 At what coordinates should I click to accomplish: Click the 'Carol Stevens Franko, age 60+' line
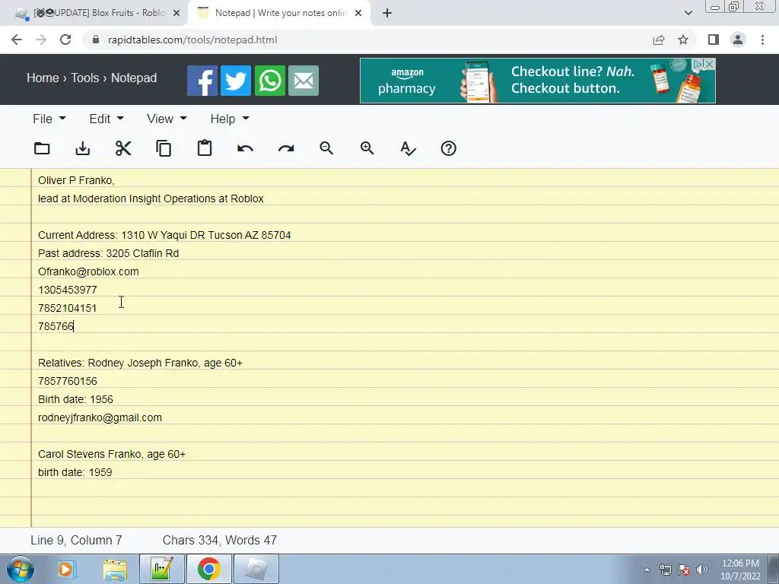click(112, 454)
